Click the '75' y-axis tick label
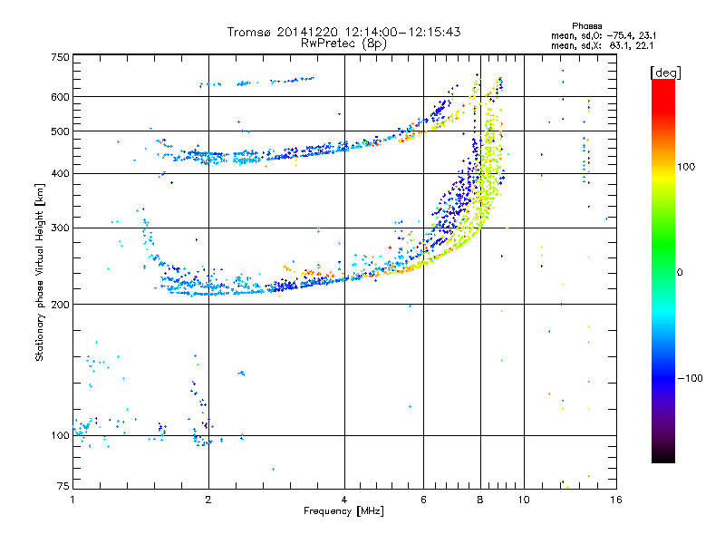The image size is (725, 544). 63,486
